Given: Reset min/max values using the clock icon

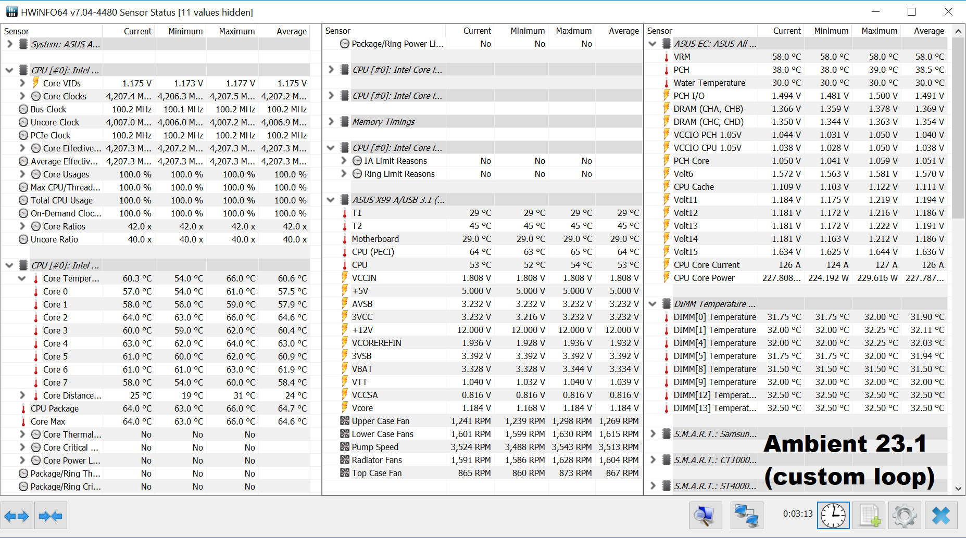Looking at the screenshot, I should 833,515.
